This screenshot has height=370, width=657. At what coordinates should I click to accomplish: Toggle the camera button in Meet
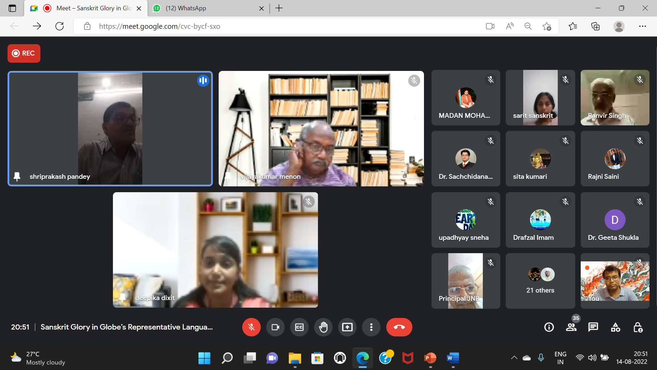coord(275,327)
